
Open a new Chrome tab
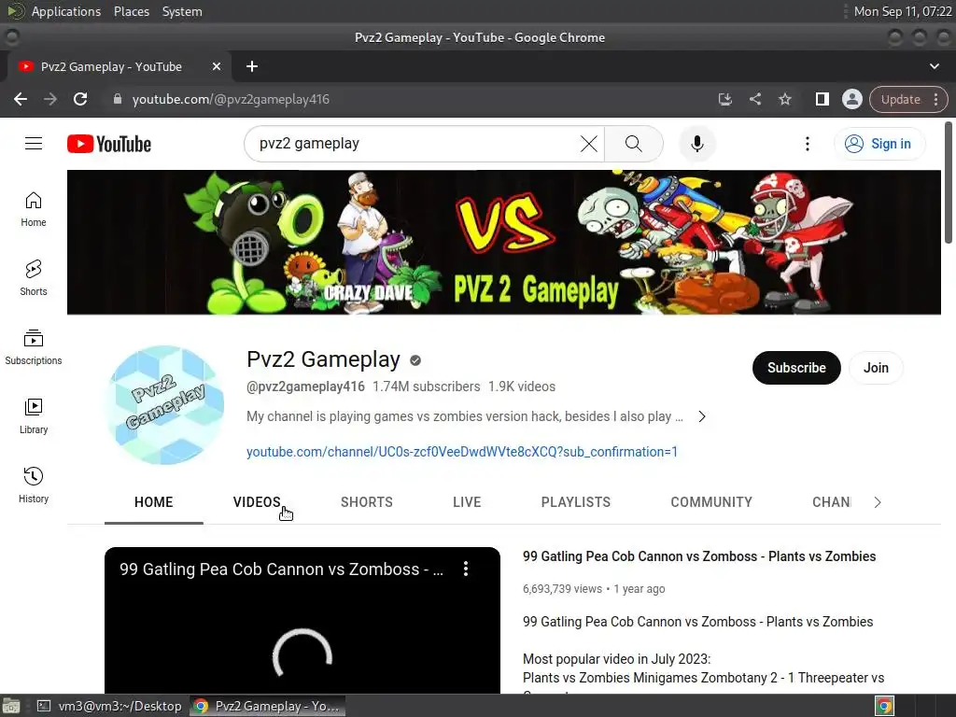252,66
